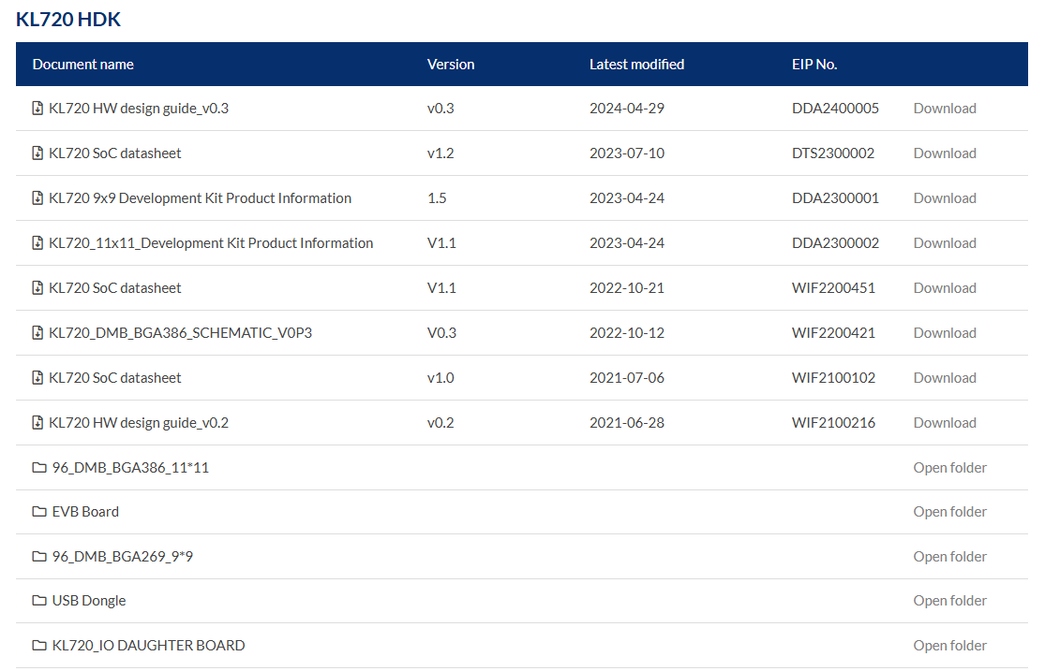
Task: Click EIP number WIF2200421
Action: (833, 333)
